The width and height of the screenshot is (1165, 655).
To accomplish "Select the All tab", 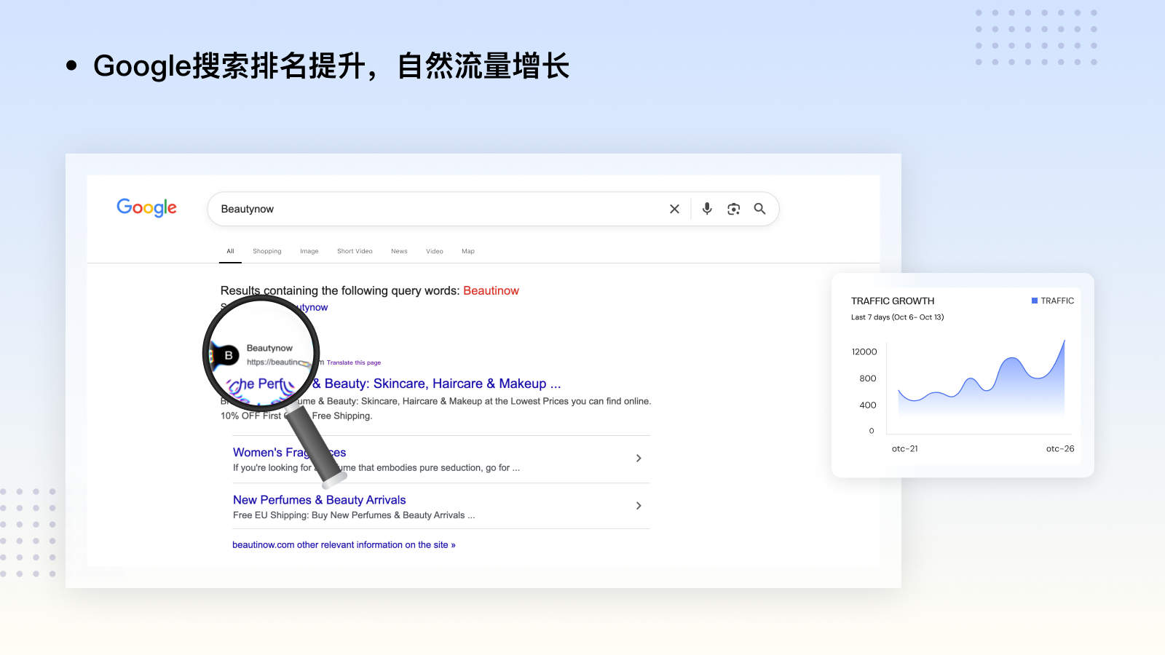I will pos(230,251).
